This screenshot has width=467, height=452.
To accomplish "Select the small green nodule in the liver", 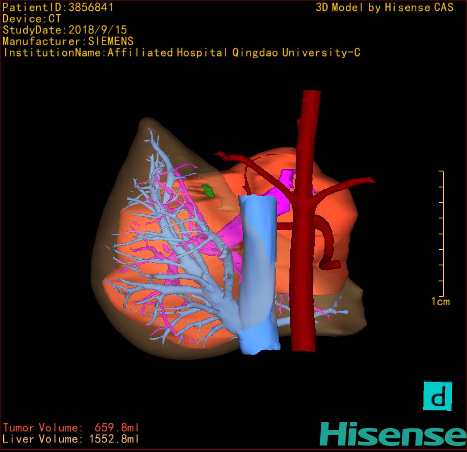I will click(x=208, y=191).
